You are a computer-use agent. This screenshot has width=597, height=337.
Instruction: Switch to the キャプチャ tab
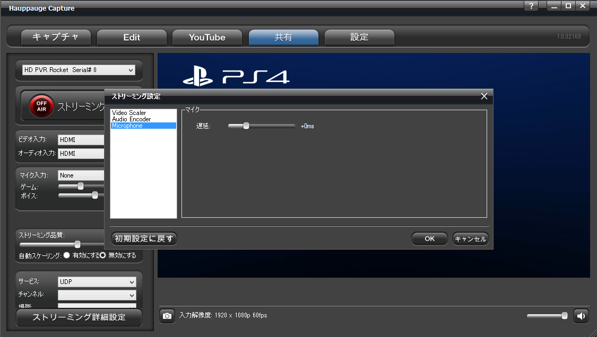tap(56, 37)
